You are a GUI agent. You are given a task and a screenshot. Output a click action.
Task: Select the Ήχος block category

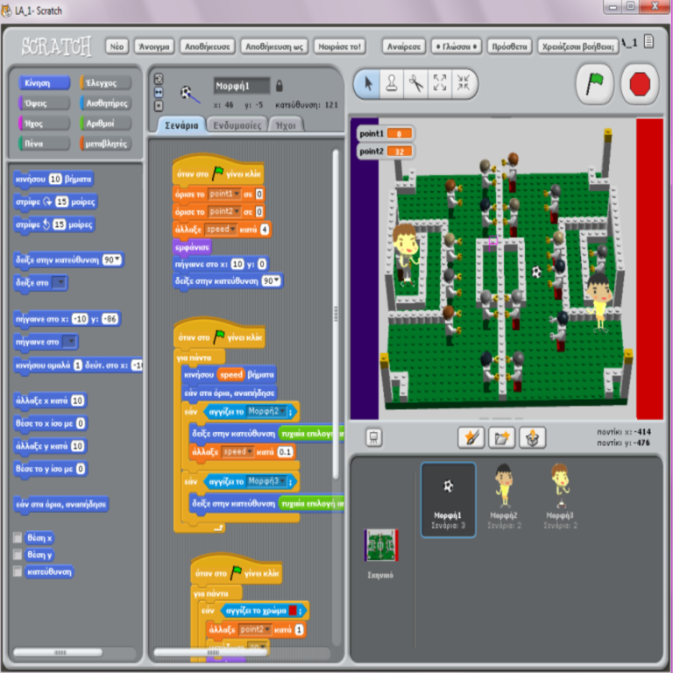[x=44, y=124]
